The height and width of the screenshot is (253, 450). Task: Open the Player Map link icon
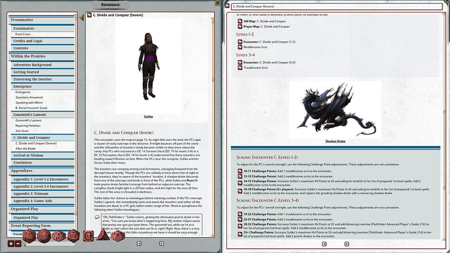pyautogui.click(x=240, y=26)
